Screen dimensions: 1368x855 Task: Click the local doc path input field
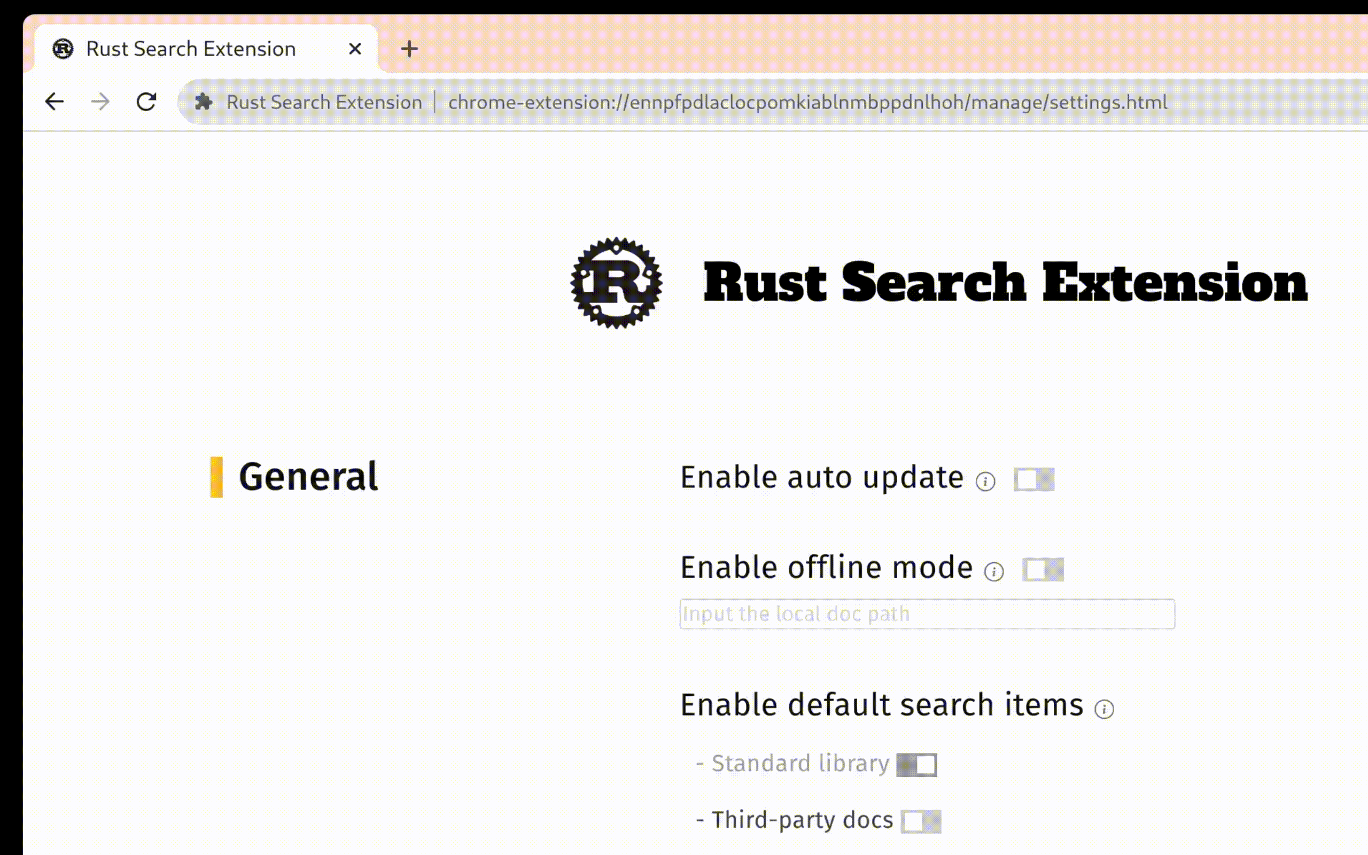click(x=927, y=614)
